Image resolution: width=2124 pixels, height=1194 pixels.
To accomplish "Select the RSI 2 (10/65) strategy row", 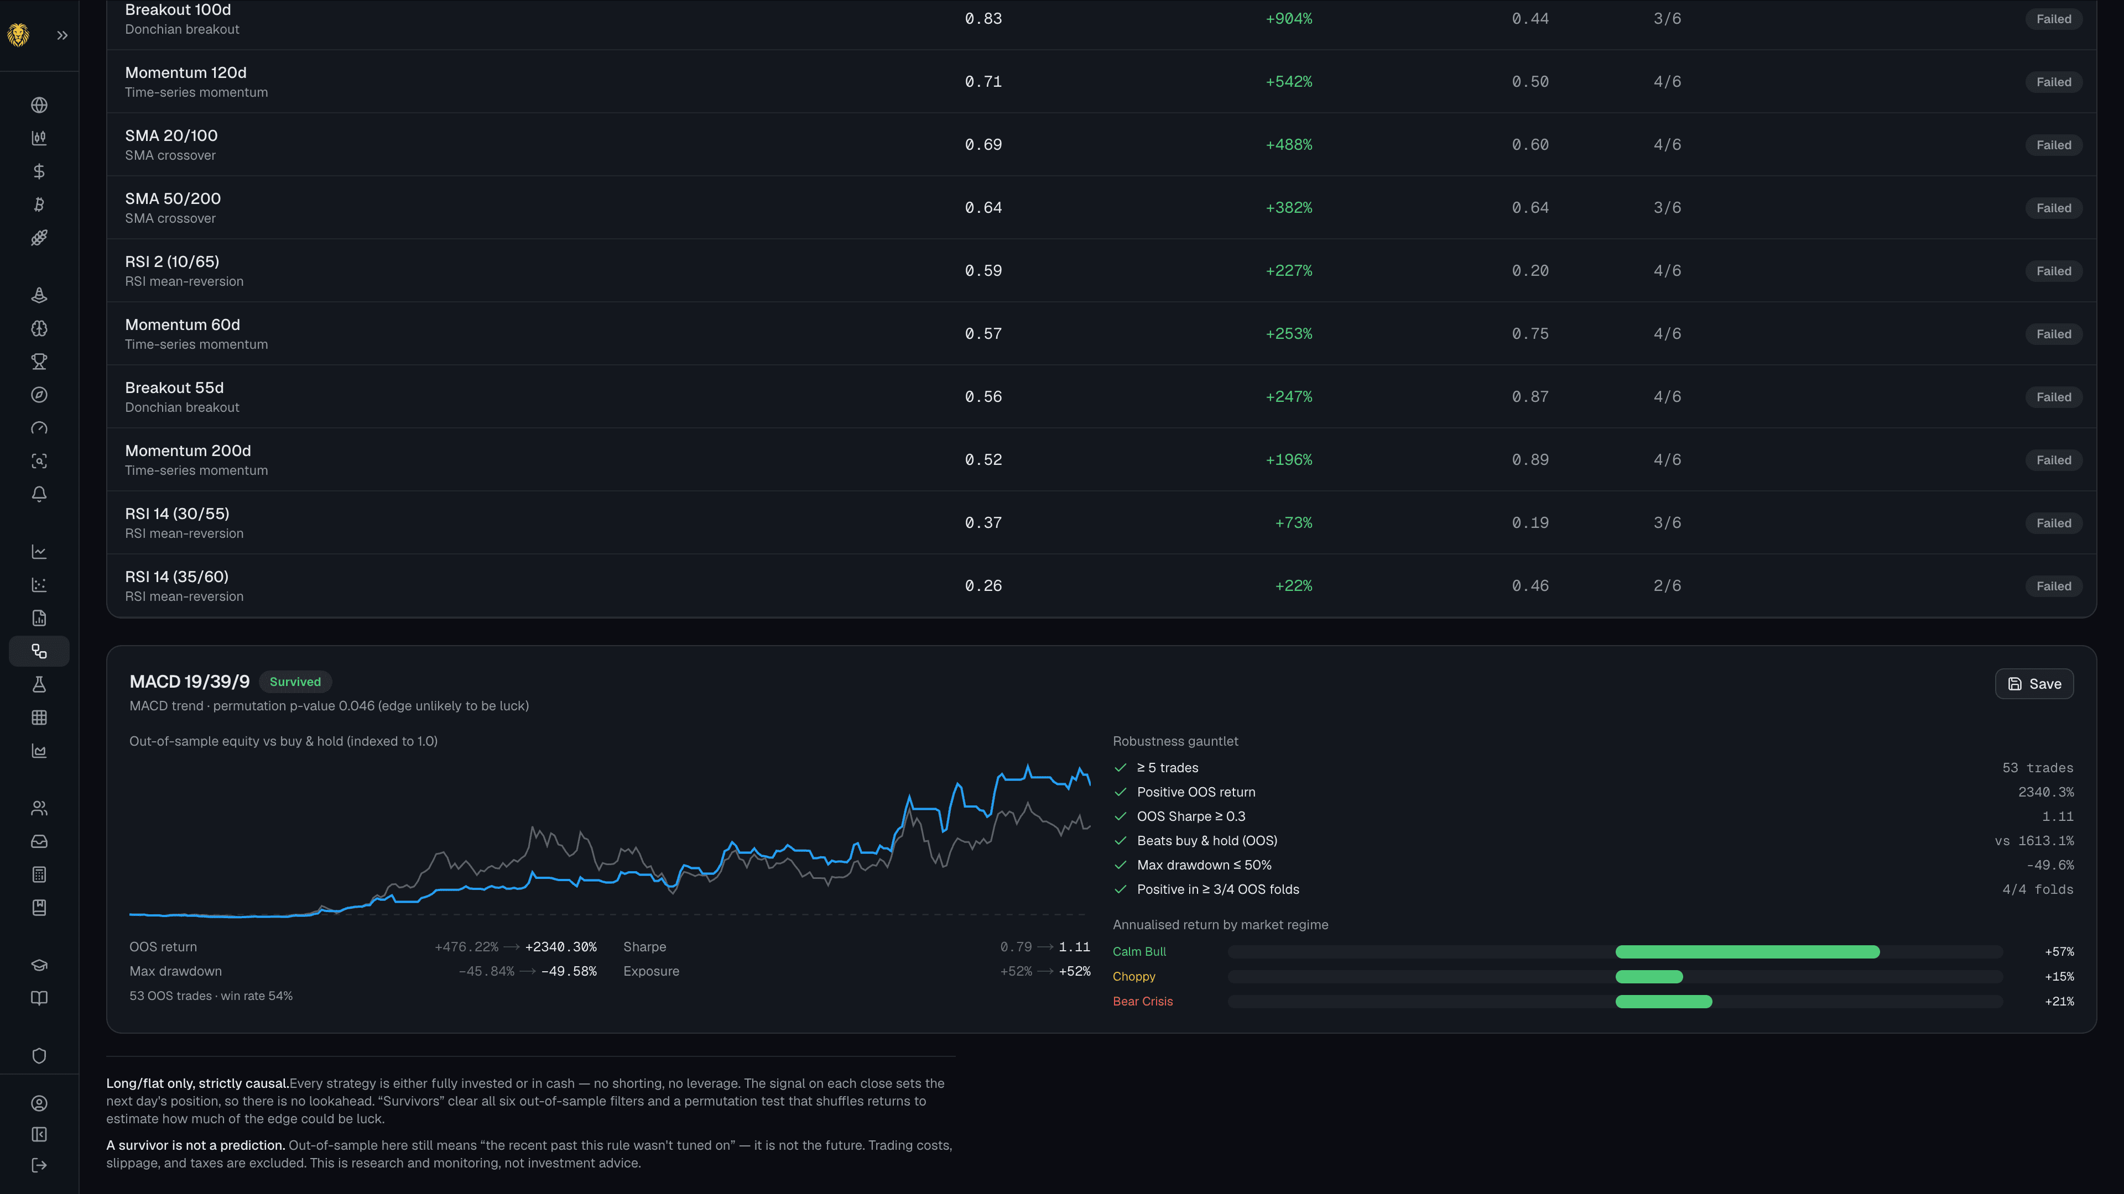I will [x=1102, y=271].
